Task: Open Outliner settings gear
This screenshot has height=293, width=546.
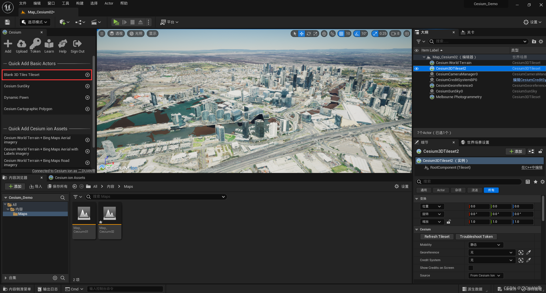Action: [x=541, y=42]
